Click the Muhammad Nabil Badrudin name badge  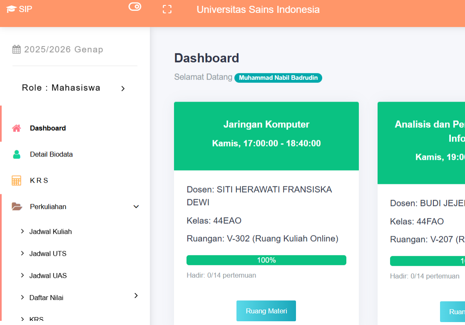(x=278, y=78)
